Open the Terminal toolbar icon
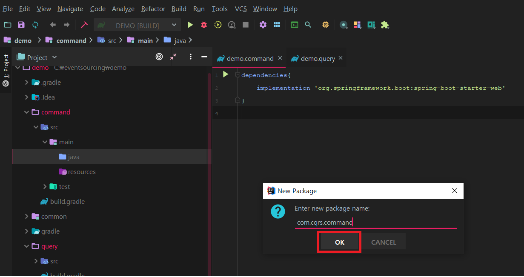 294,25
